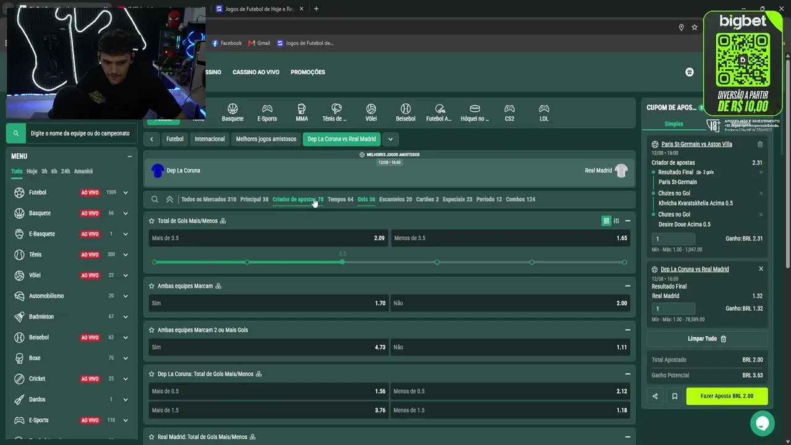Screen dimensions: 791x445
Task: Click the browser location permission icon
Action: [x=681, y=27]
